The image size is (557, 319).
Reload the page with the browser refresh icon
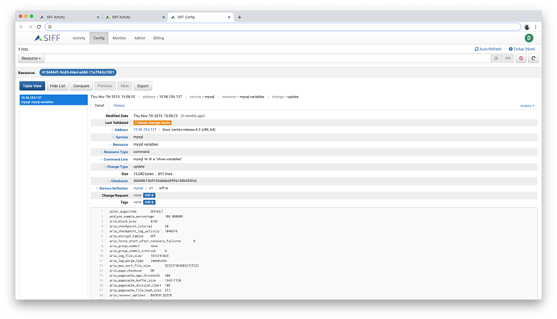pos(39,27)
